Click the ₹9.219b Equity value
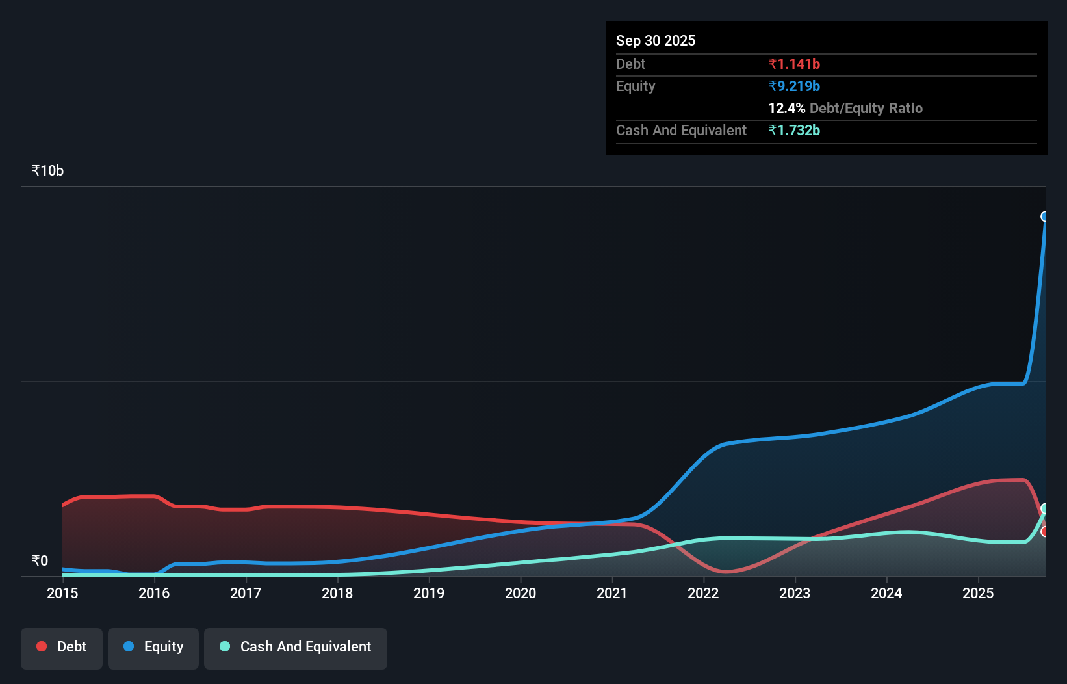Viewport: 1067px width, 684px height. pyautogui.click(x=794, y=85)
